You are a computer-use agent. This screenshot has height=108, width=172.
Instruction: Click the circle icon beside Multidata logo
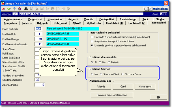[146, 9]
